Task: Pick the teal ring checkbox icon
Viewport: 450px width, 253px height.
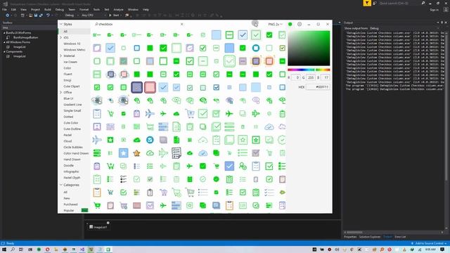Action: (256, 48)
